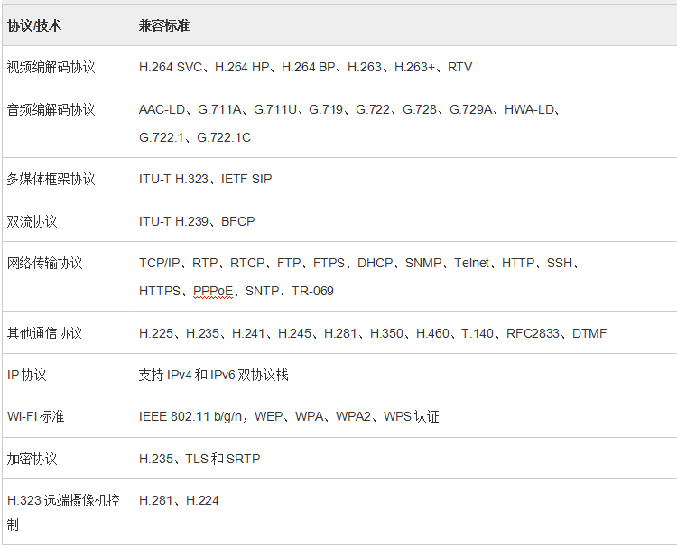Click the underlined PPPoE word

pos(212,291)
